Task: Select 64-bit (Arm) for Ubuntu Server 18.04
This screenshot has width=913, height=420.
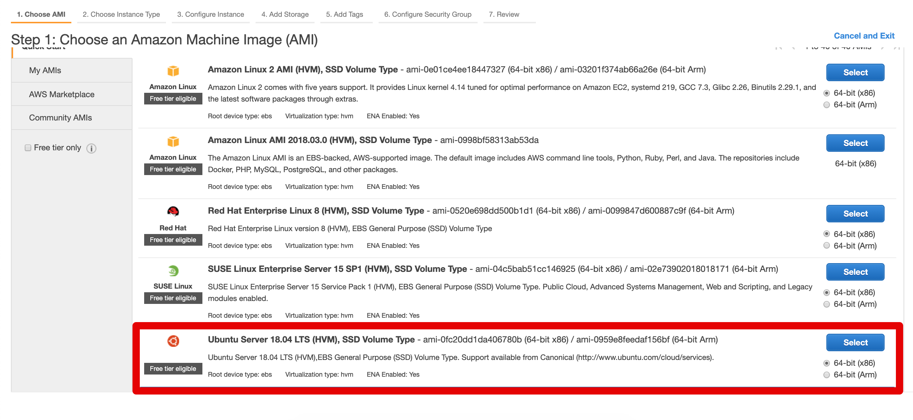Action: (827, 374)
